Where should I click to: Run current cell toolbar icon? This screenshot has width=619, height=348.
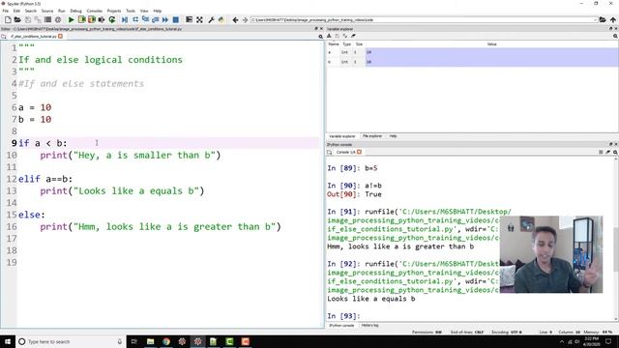tap(81, 19)
